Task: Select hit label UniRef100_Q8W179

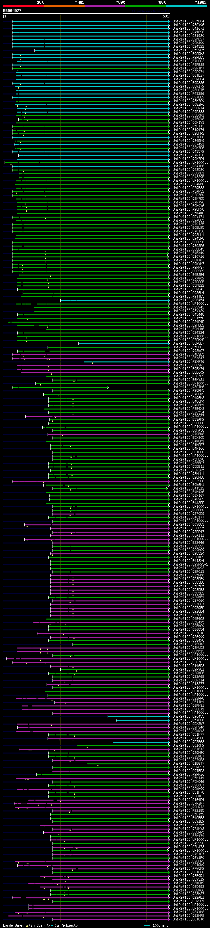Action: [188, 87]
